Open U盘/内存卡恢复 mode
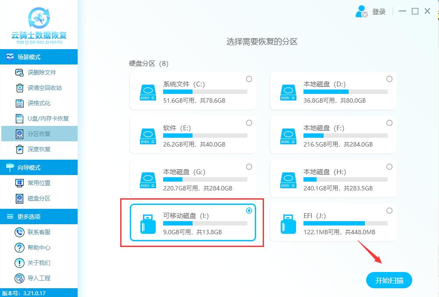 pyautogui.click(x=39, y=118)
